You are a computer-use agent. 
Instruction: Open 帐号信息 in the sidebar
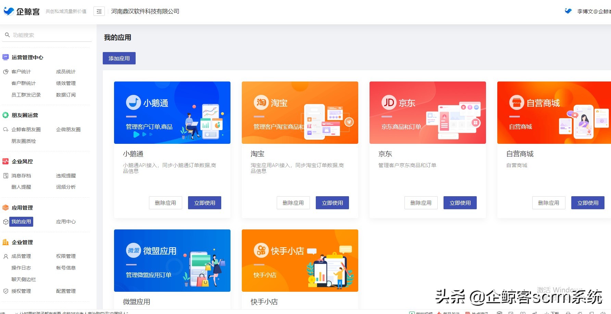(66, 268)
